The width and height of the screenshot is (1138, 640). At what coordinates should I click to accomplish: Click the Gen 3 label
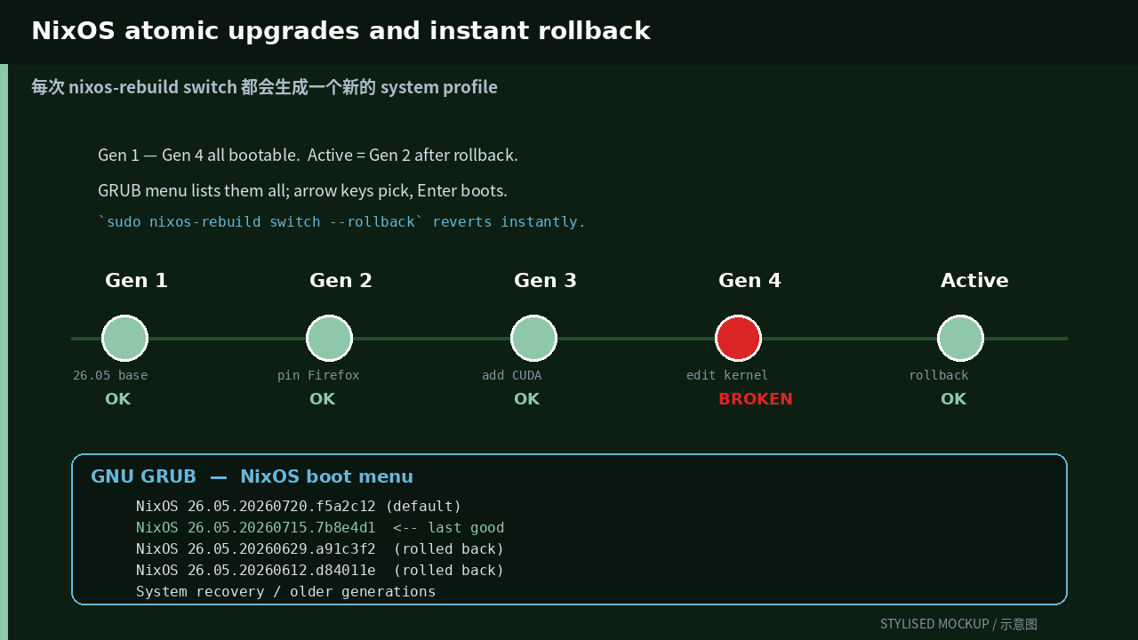click(545, 281)
